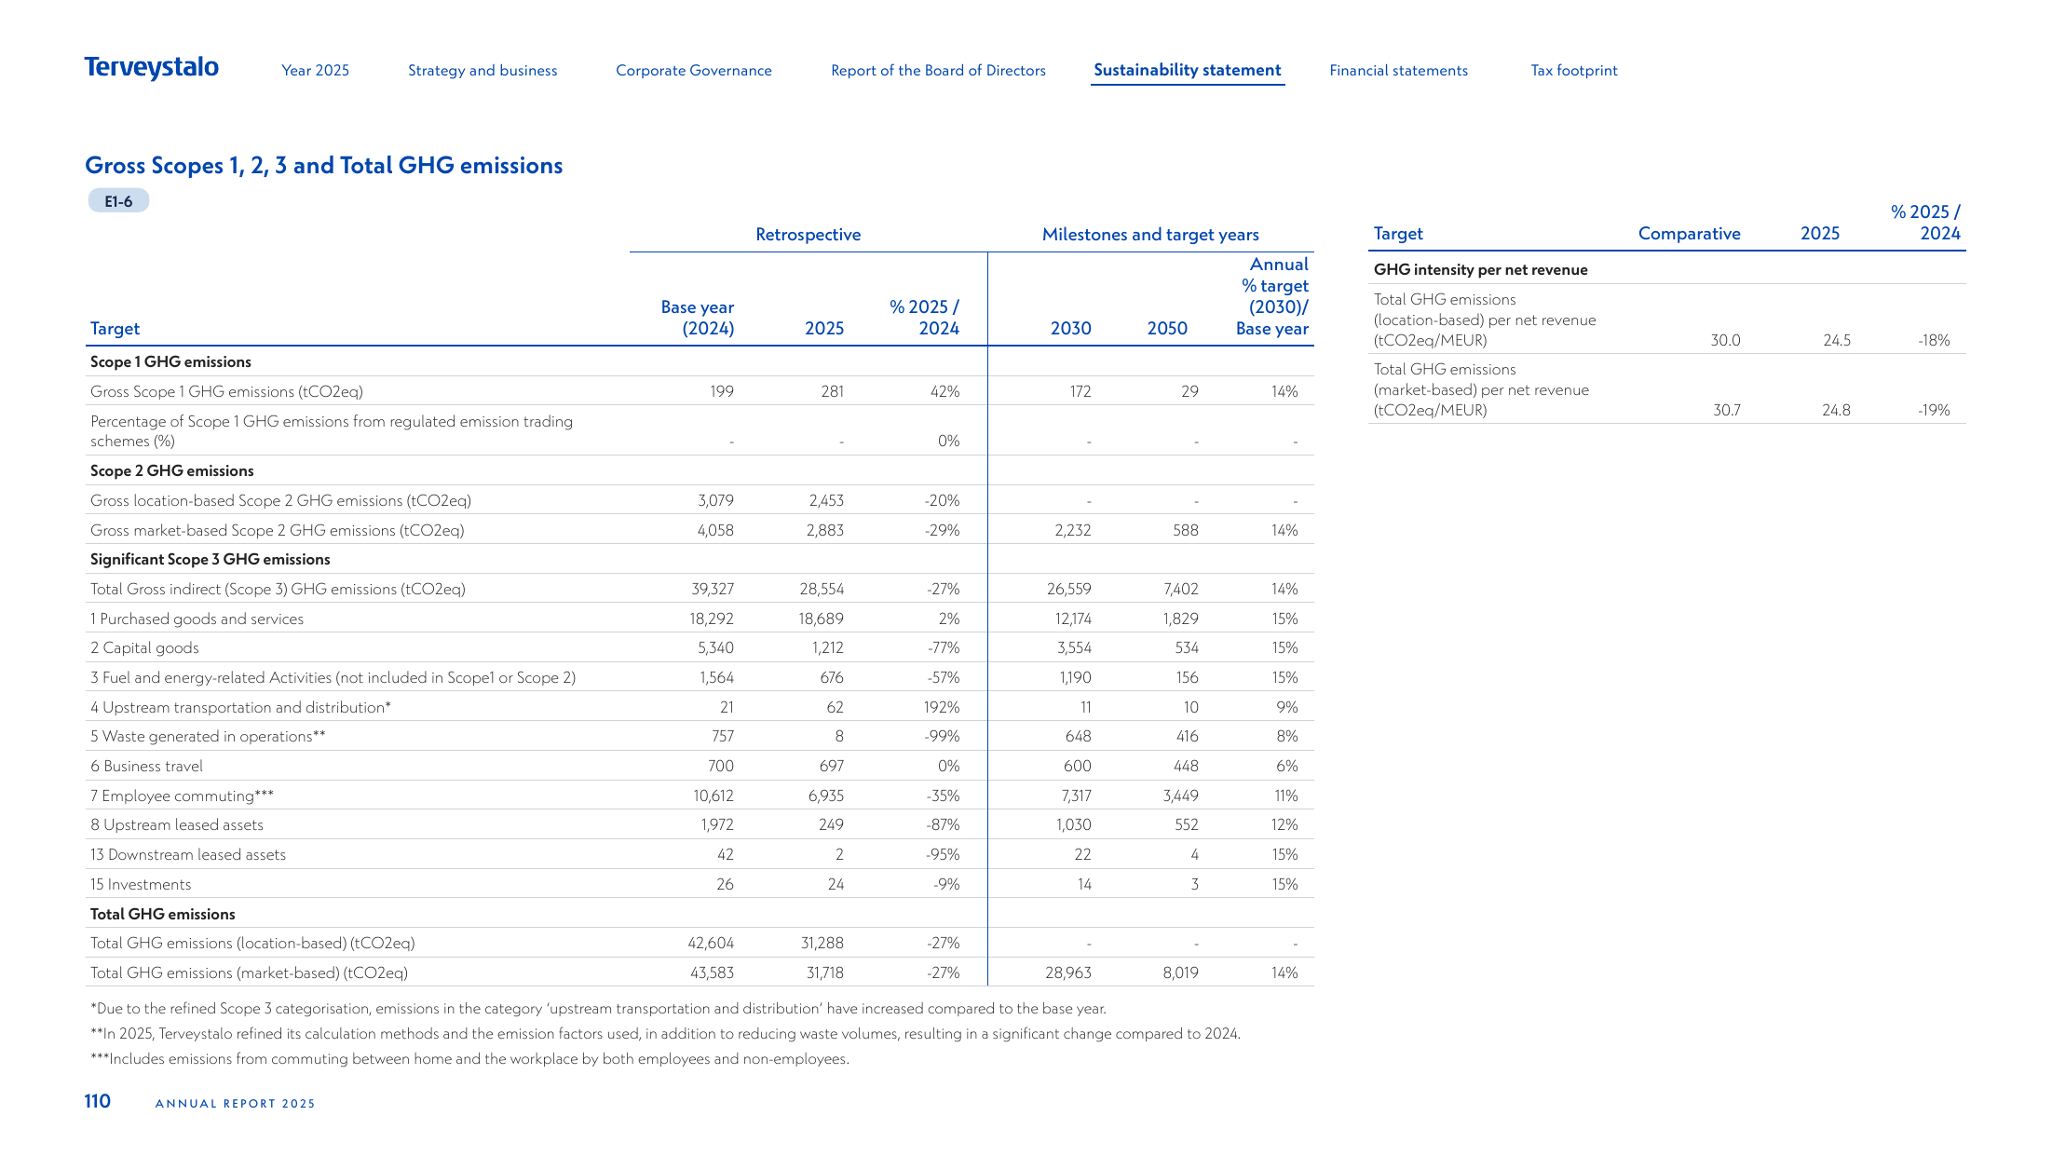The image size is (2052, 1156).
Task: Click the Terveystalo logo
Action: [151, 68]
